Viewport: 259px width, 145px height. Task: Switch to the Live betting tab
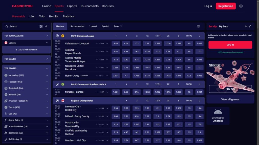(32, 16)
